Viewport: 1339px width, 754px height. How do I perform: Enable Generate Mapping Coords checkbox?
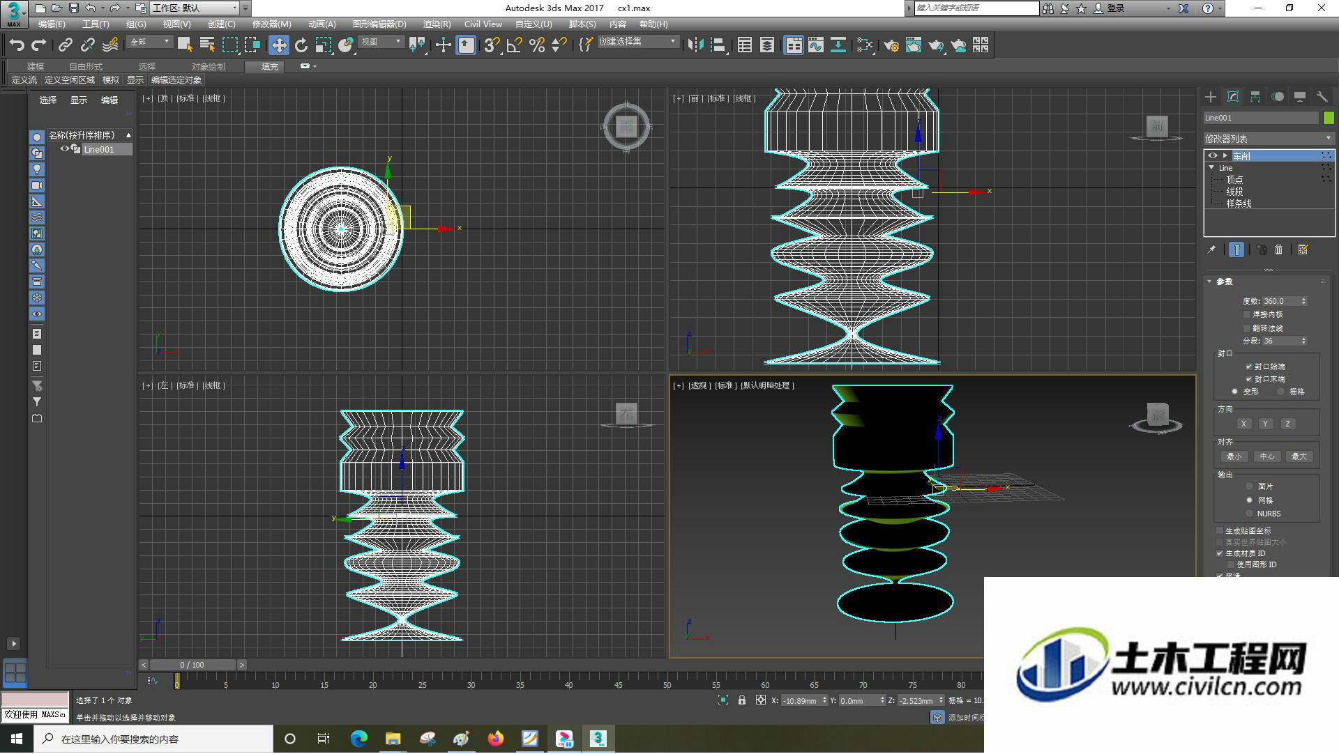tap(1220, 531)
